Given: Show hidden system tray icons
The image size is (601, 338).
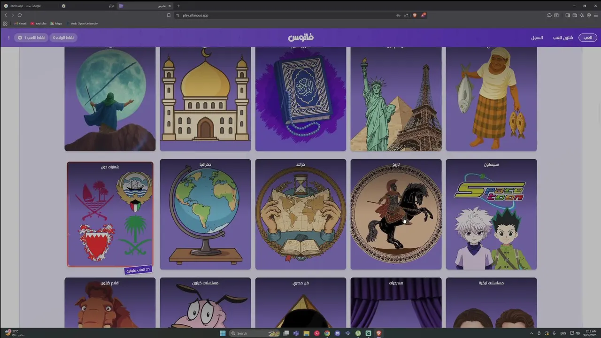Looking at the screenshot, I should 532,333.
